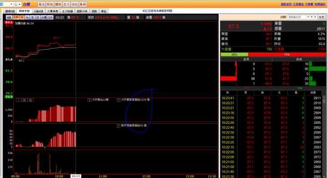Switch to the 即時走勢 tab
328x178 pixels.
pyautogui.click(x=24, y=11)
